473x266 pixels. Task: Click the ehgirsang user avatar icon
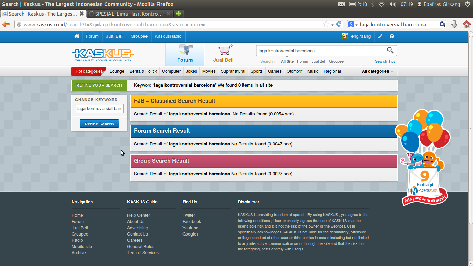pos(345,36)
